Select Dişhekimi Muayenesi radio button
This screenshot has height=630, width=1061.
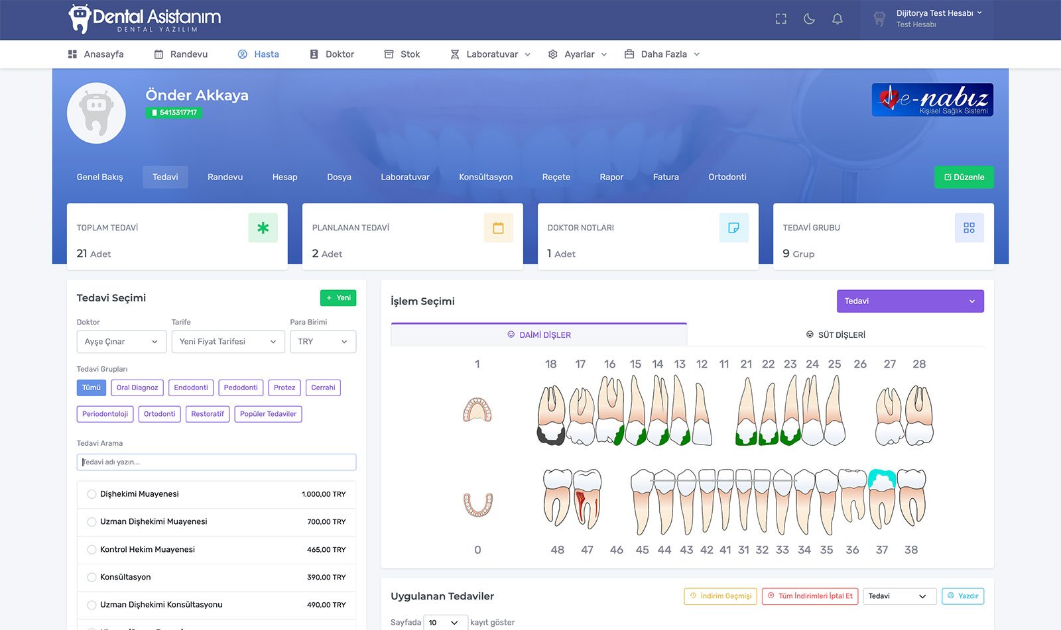click(92, 494)
